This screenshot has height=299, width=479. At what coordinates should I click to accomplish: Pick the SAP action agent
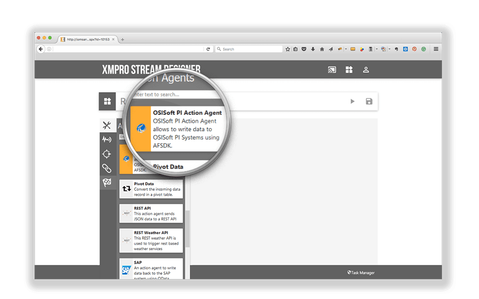coord(151,268)
